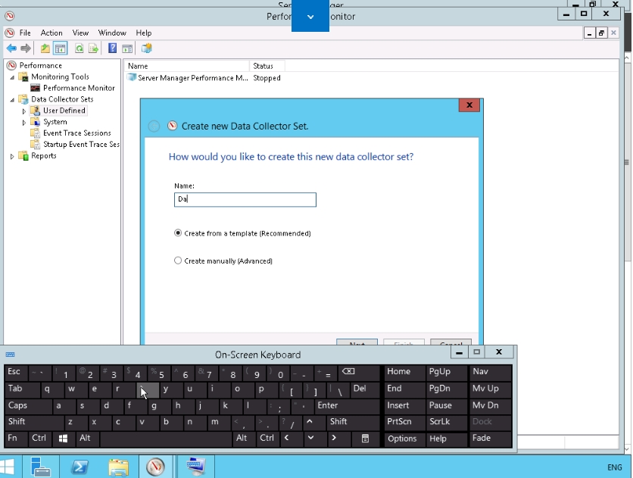Expand the Reports tree node
This screenshot has width=633, height=478.
click(x=12, y=156)
